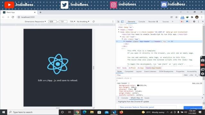Screen dimensions: 205x115
Task: Open the Recorder tab
Action: (153, 22)
